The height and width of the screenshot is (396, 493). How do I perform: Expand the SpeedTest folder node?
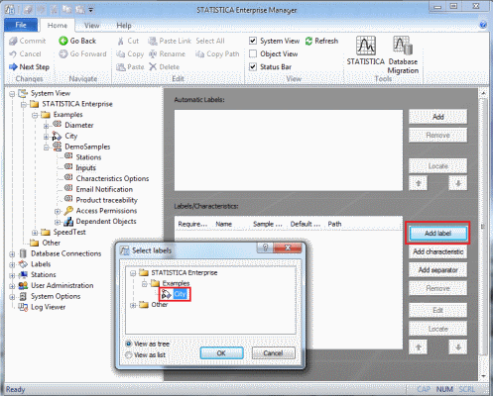click(x=35, y=233)
